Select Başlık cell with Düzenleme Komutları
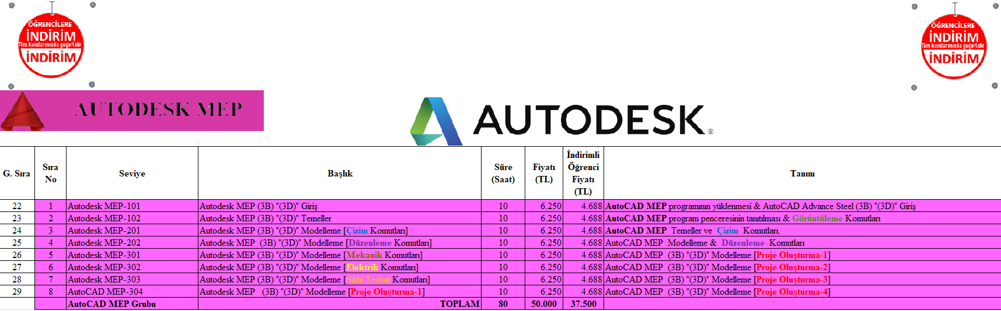The image size is (1001, 311). (340, 243)
